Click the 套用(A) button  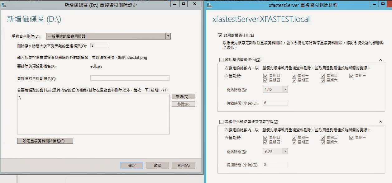[183, 166]
